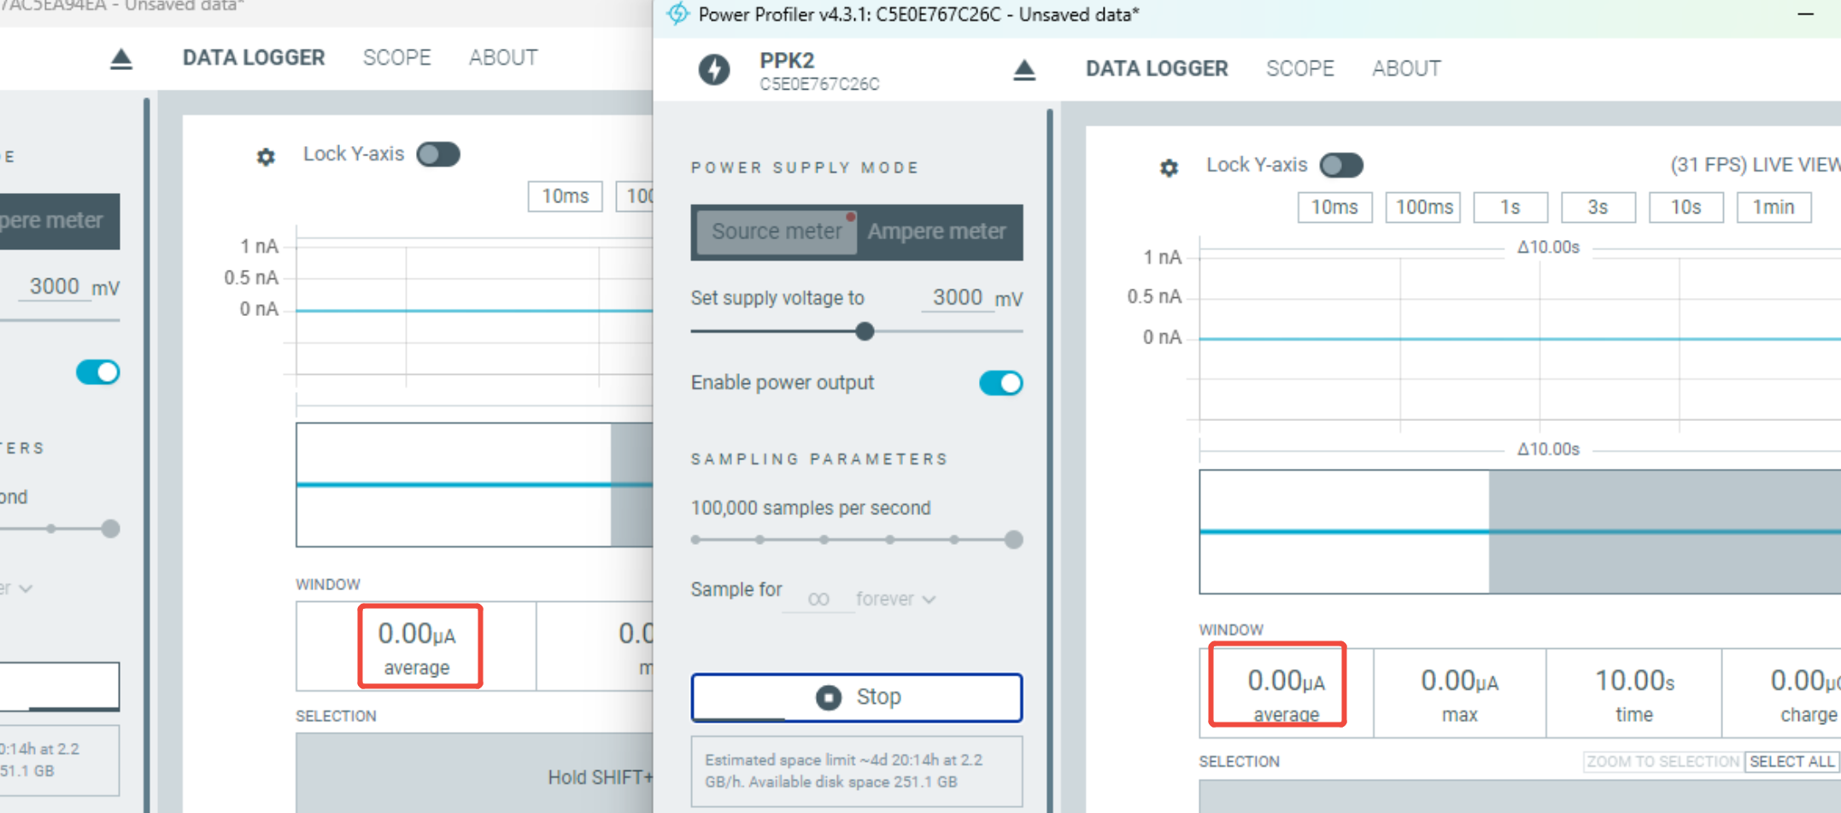
Task: Click the 0.00 µA max window value
Action: click(1459, 693)
